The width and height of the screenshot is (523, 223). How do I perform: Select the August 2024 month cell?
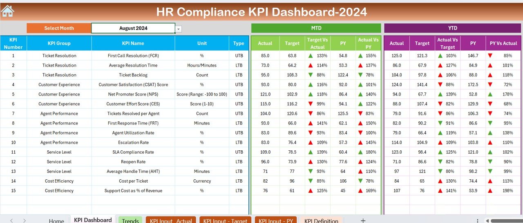click(x=133, y=28)
